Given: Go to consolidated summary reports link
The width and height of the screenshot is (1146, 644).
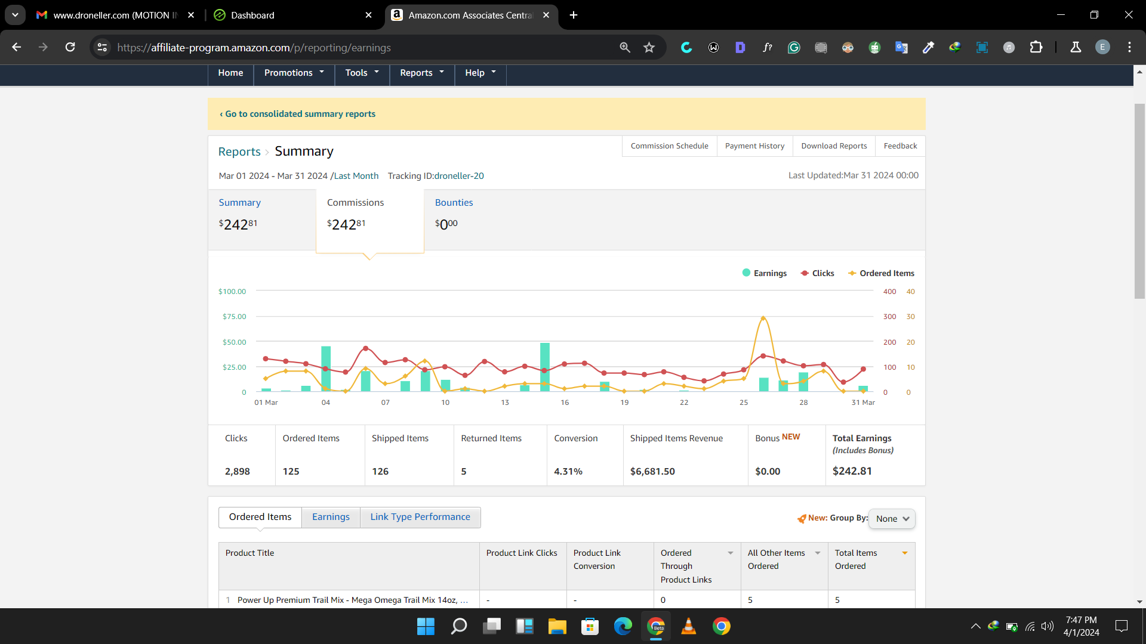Looking at the screenshot, I should point(297,114).
